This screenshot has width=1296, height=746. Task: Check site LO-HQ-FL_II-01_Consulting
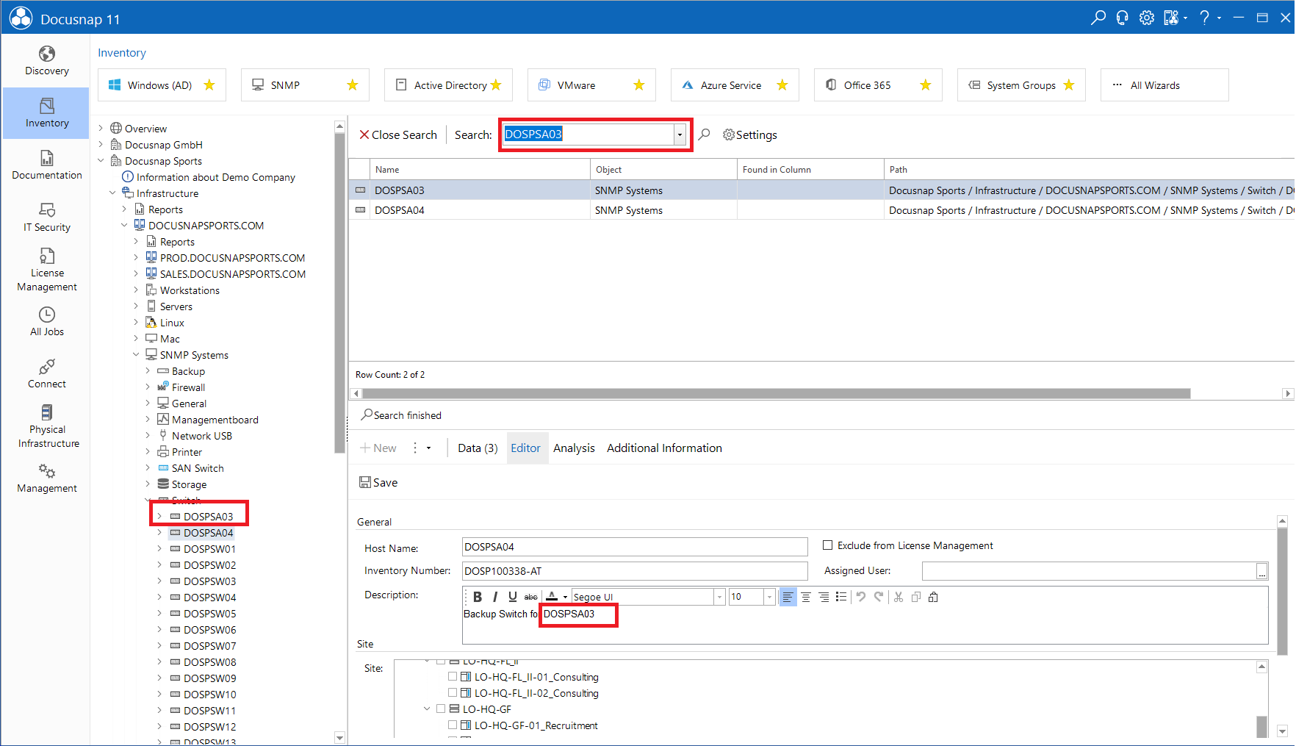pyautogui.click(x=453, y=676)
